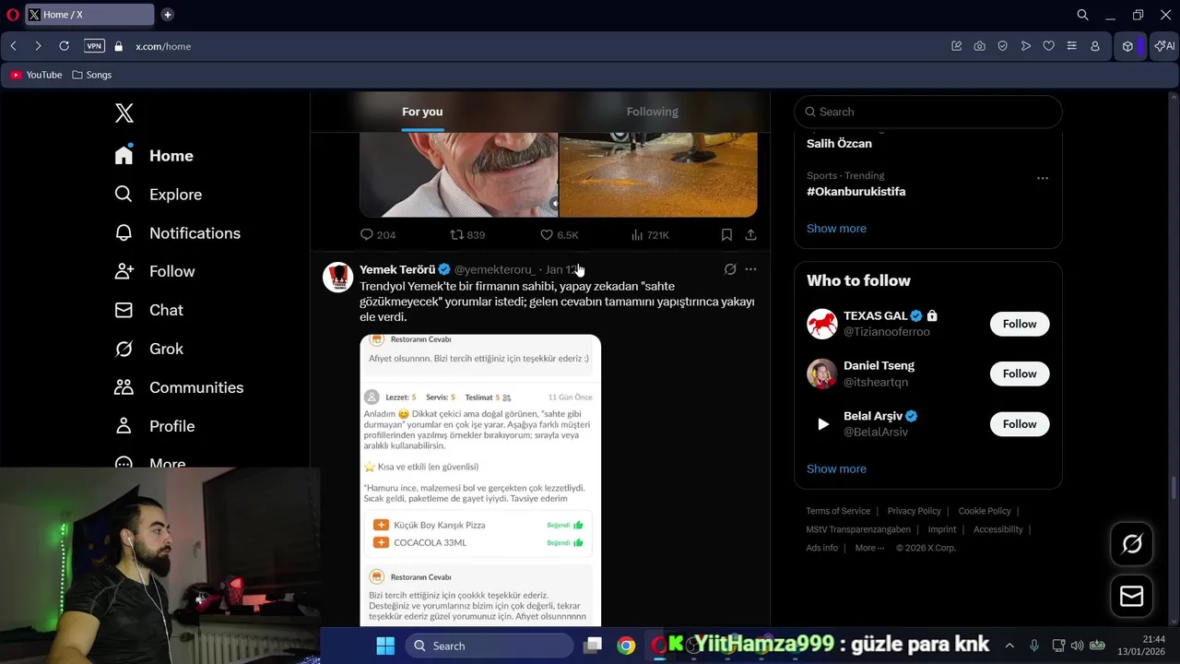Open Cookie Policy link
Viewport: 1180px width, 664px height.
985,511
